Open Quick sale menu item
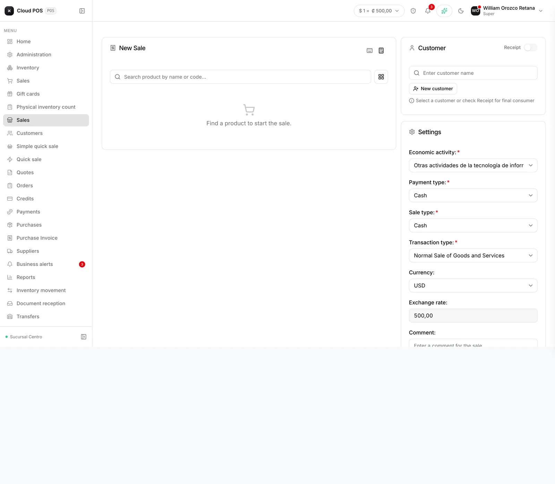This screenshot has width=555, height=484. (46, 159)
